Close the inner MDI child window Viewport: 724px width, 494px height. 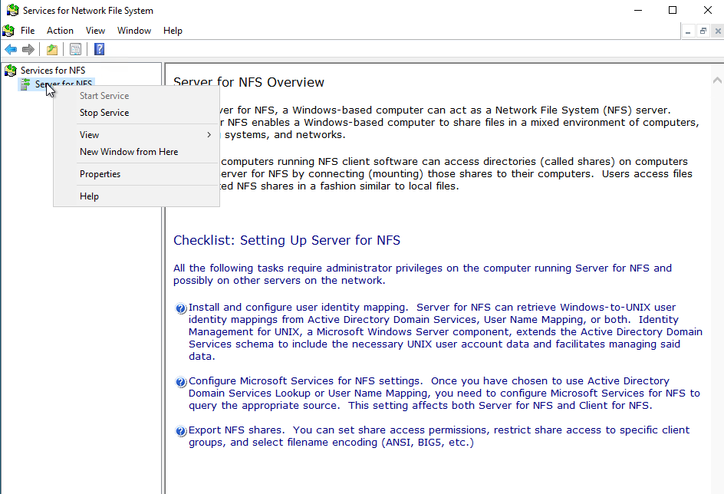pyautogui.click(x=718, y=31)
